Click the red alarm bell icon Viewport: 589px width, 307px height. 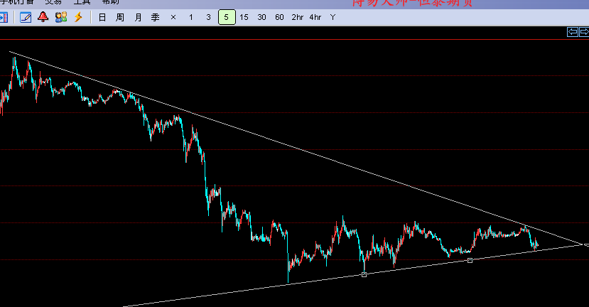click(43, 16)
